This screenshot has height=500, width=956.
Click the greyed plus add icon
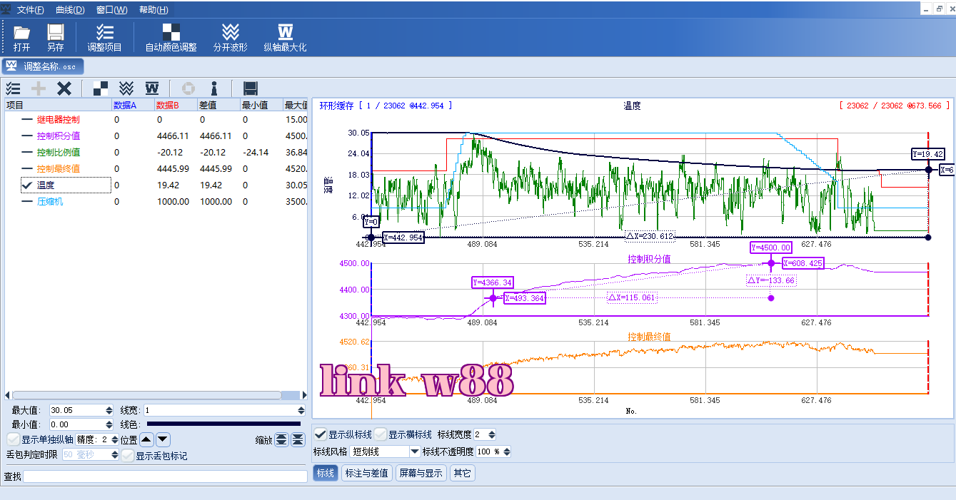pyautogui.click(x=39, y=88)
